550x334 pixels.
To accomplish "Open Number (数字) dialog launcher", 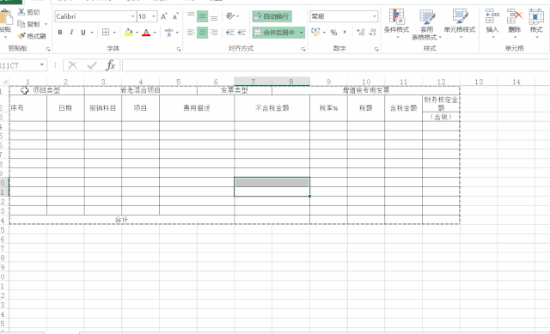I will click(376, 50).
